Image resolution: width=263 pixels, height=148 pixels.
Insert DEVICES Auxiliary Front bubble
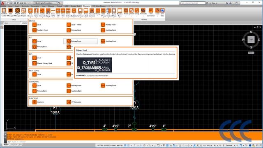(40, 30)
